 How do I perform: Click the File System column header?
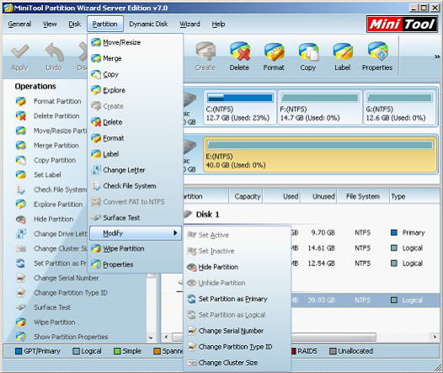pyautogui.click(x=363, y=196)
